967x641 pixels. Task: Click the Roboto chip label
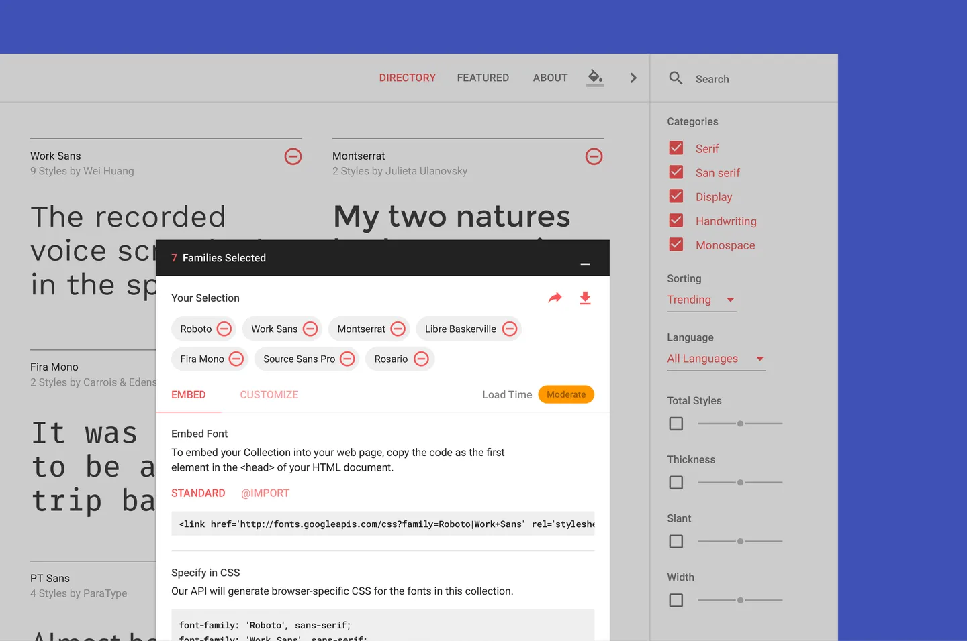(196, 329)
